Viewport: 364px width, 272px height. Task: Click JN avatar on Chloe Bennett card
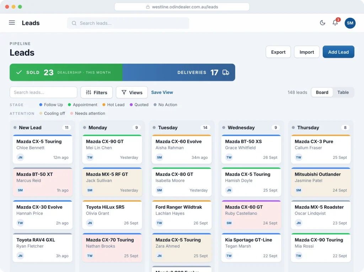(x=20, y=157)
